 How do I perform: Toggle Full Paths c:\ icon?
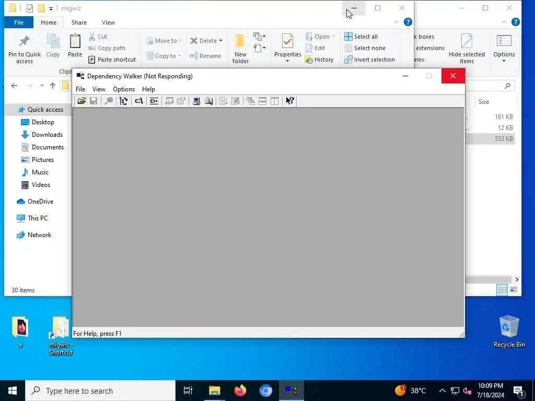pos(139,101)
